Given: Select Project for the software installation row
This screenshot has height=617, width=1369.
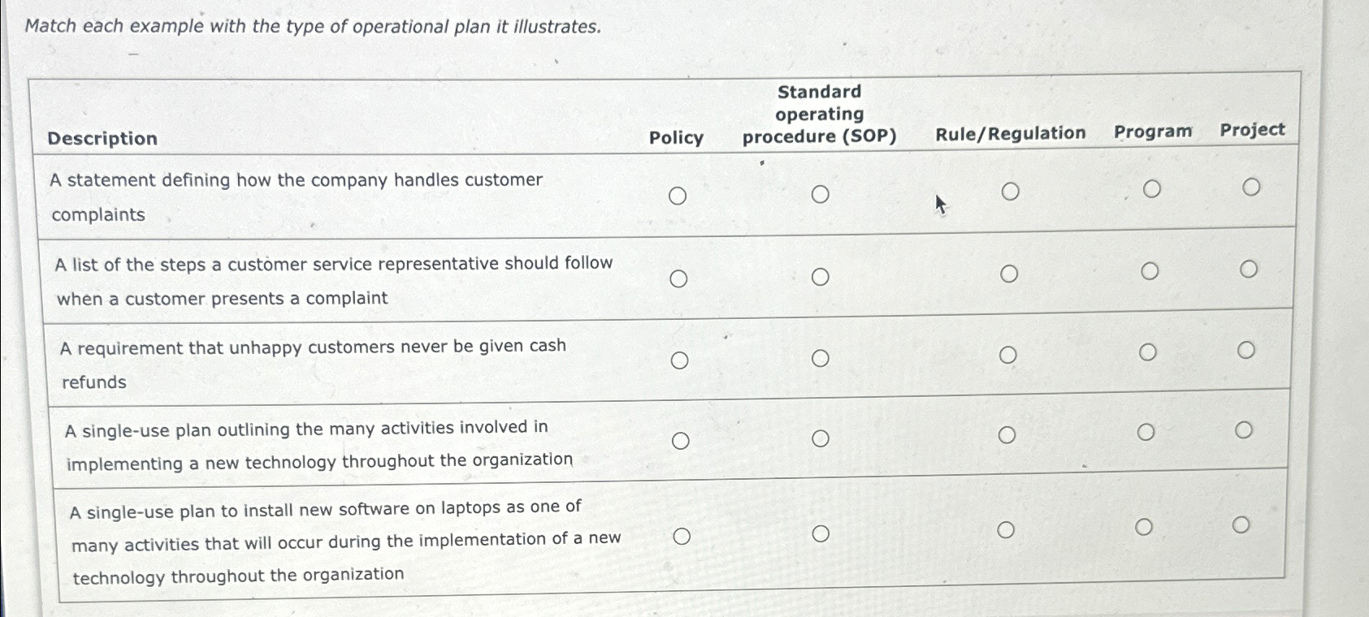Looking at the screenshot, I should coord(1241,524).
